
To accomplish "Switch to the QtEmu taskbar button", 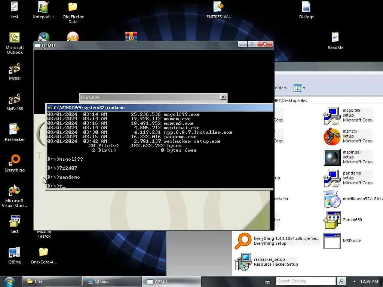I will 112,281.
